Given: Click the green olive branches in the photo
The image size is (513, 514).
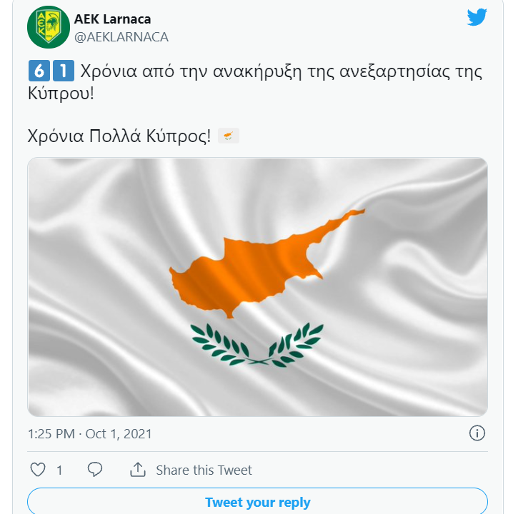Looking at the screenshot, I should pos(257,345).
